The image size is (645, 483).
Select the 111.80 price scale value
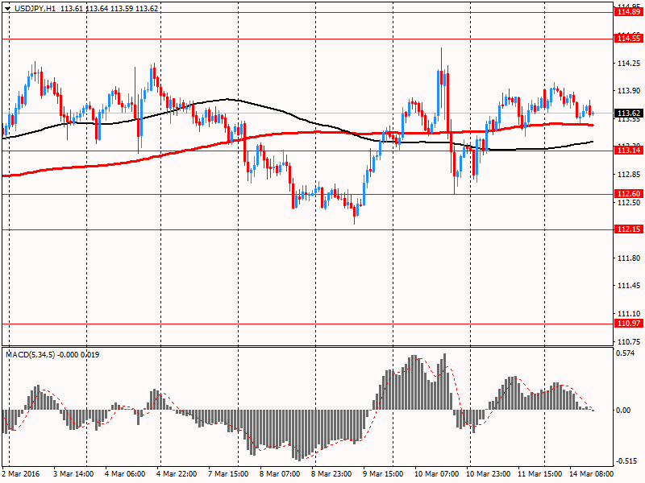[629, 258]
